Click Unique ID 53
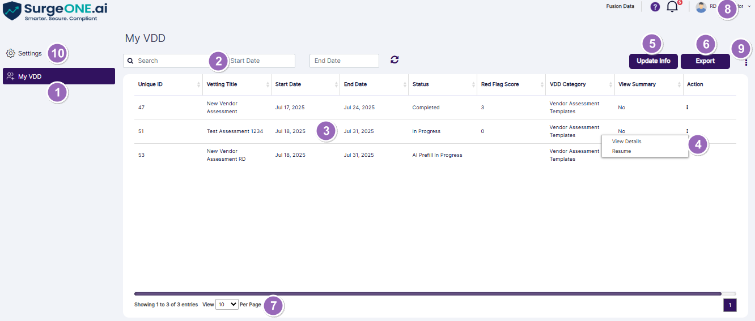 coord(141,155)
